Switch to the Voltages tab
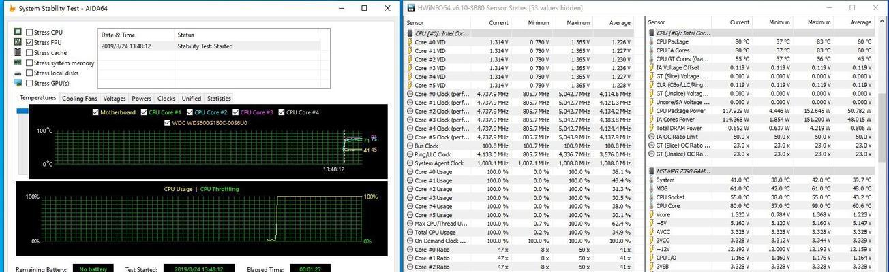 114,99
